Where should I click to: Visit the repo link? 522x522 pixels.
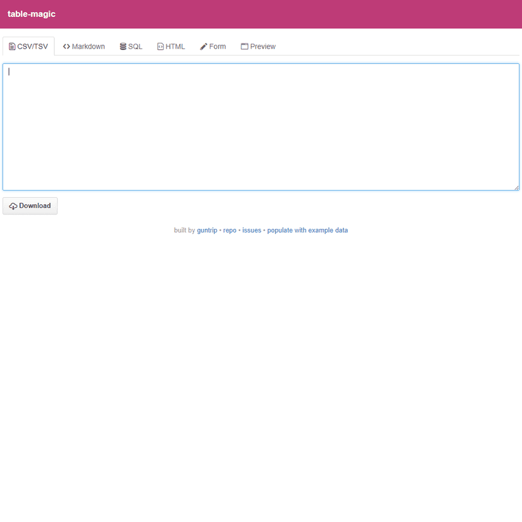229,231
